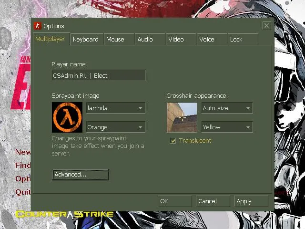Click the Player name input field
Screen dimensions: 305x229
[x=99, y=75]
